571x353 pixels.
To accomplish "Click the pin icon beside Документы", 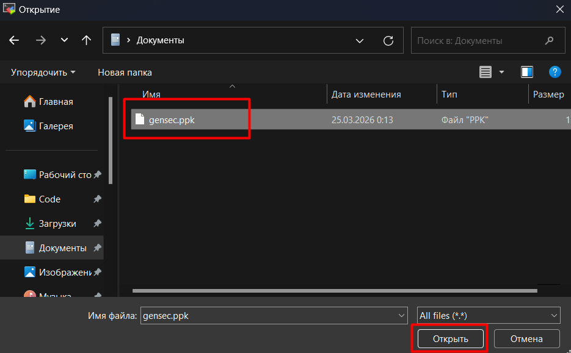I will click(x=97, y=248).
